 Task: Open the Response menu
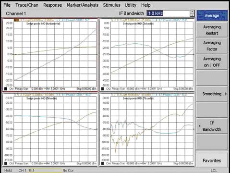coord(52,5)
